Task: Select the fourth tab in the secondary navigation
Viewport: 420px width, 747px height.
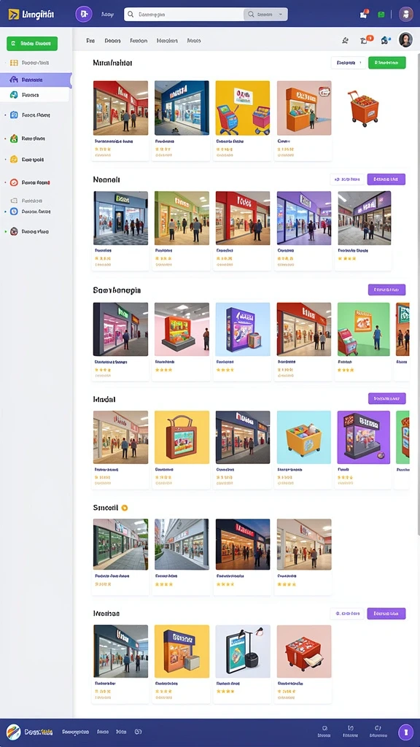Action: [167, 41]
